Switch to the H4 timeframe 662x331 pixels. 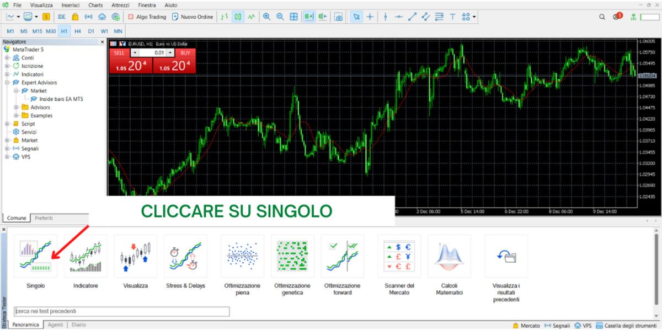click(x=78, y=31)
